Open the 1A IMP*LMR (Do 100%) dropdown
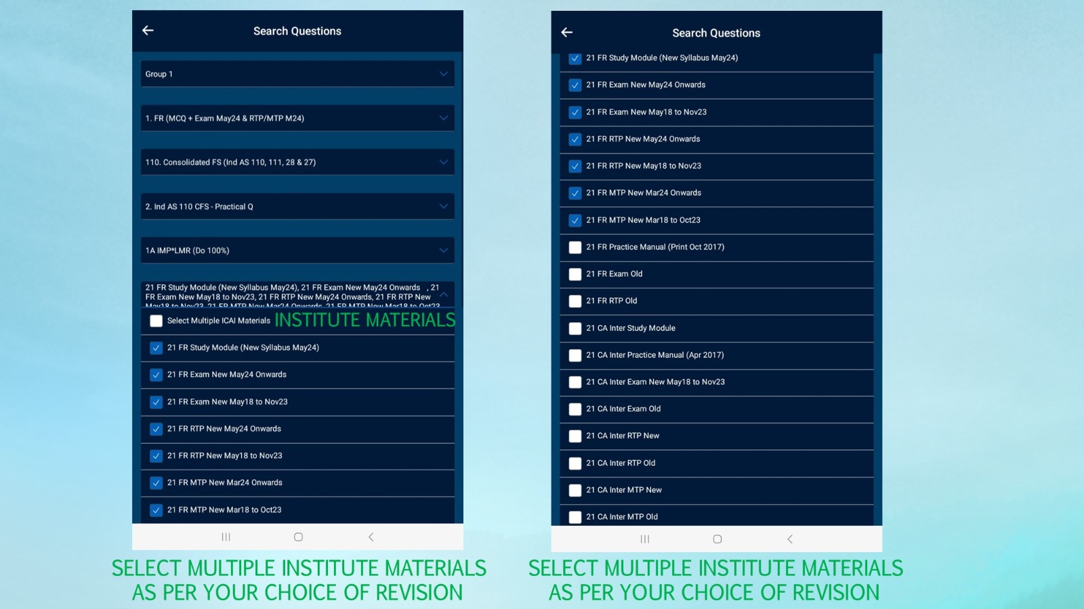Screen dimensions: 1084x609 click(x=297, y=250)
